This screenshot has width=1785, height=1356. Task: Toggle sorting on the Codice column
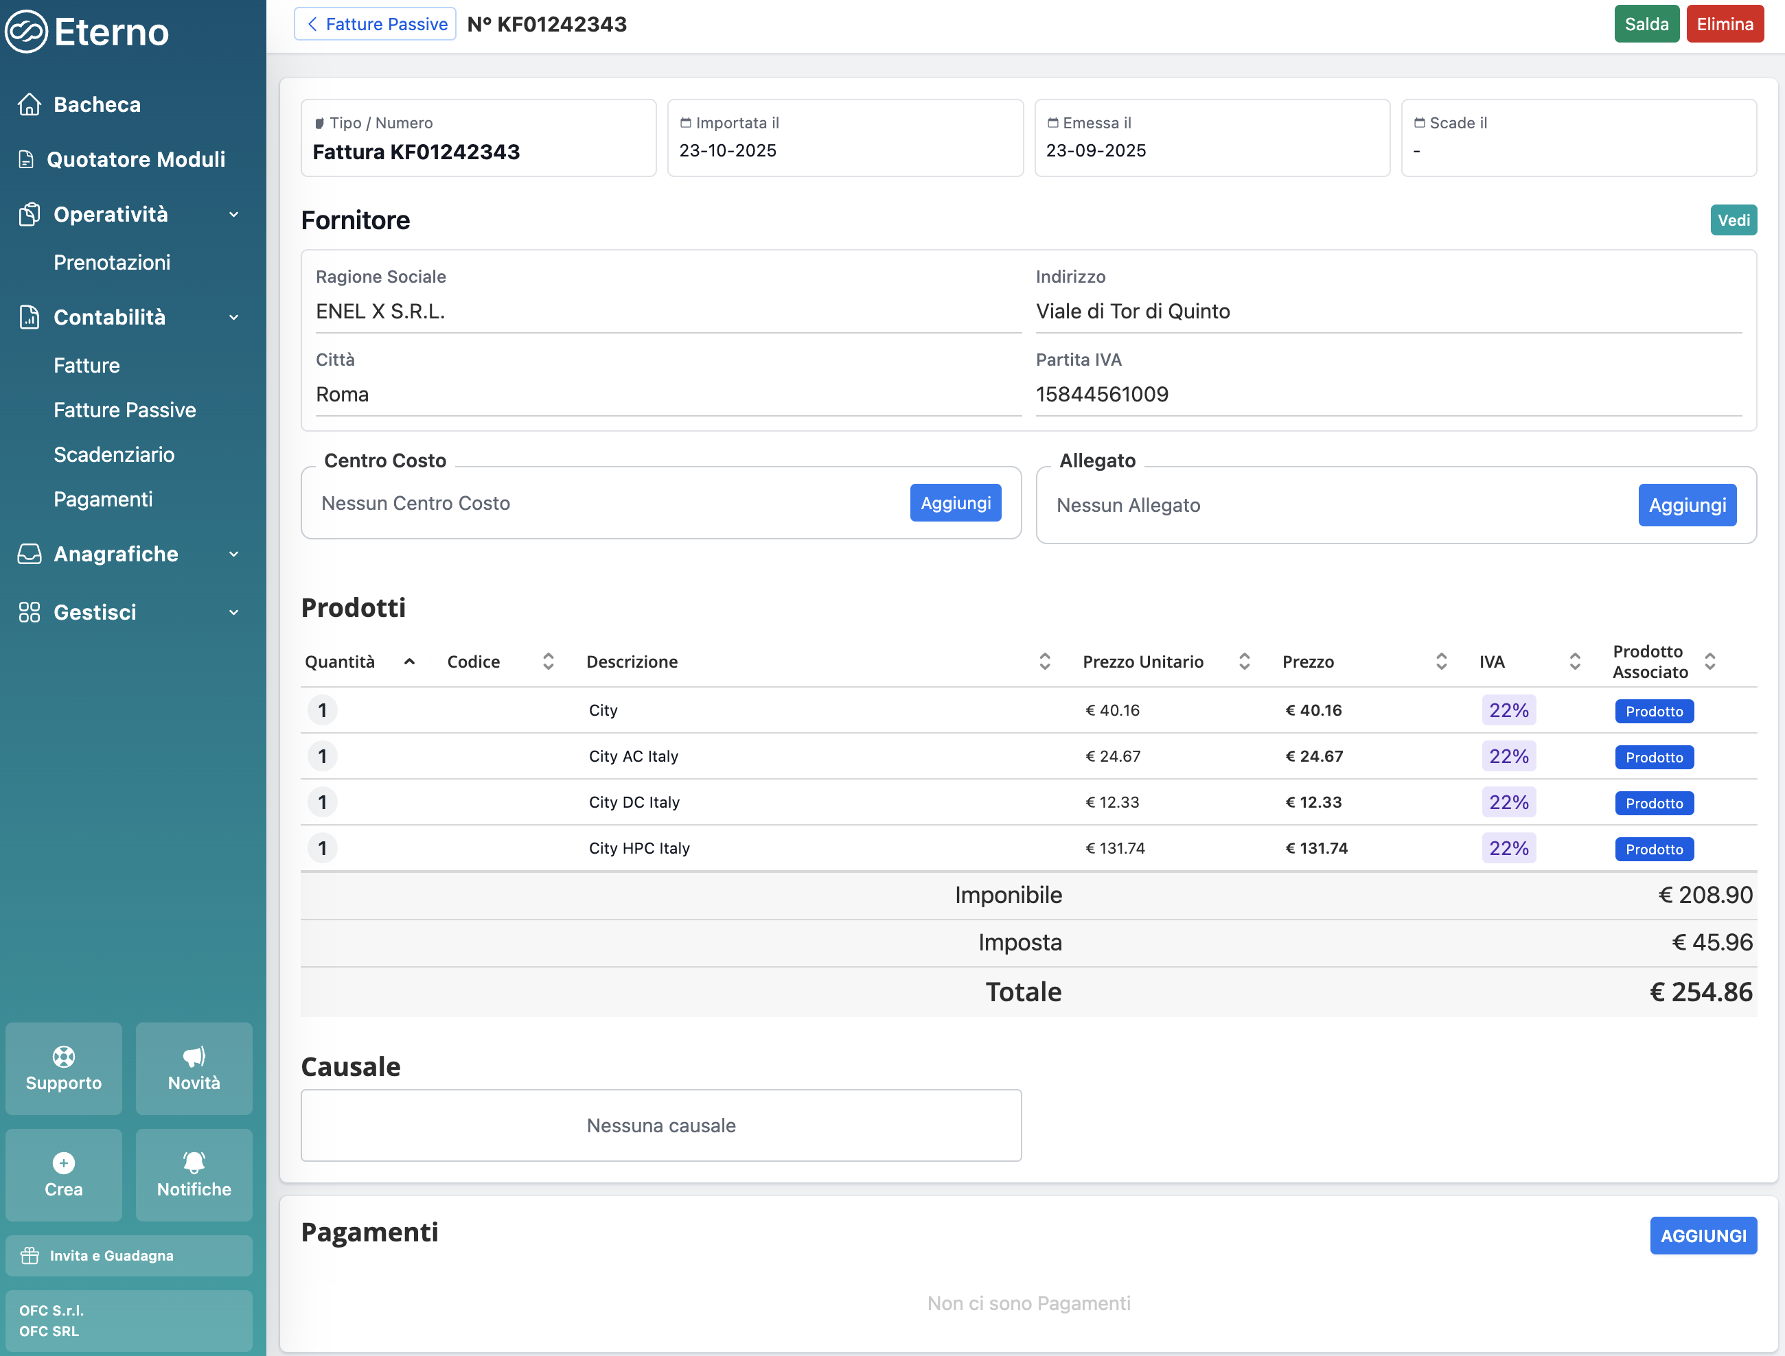coord(548,662)
